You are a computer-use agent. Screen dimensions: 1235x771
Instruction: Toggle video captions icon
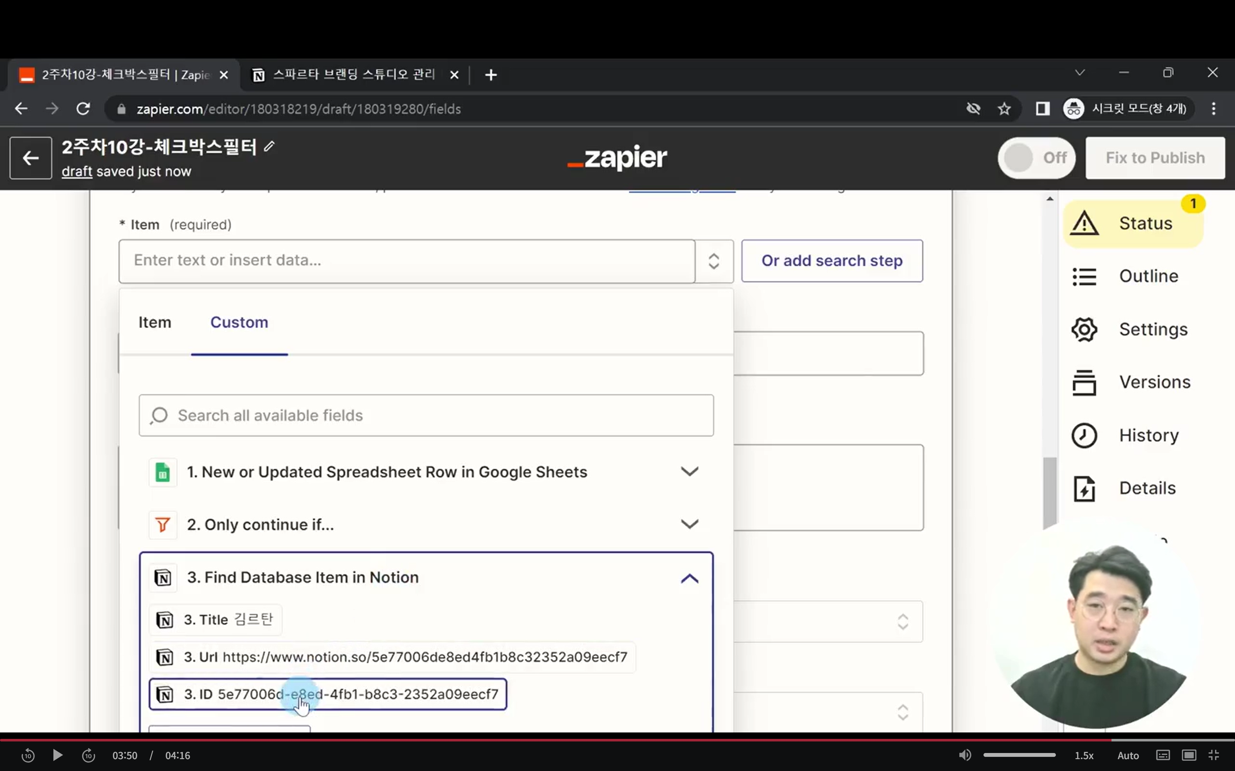click(1163, 755)
